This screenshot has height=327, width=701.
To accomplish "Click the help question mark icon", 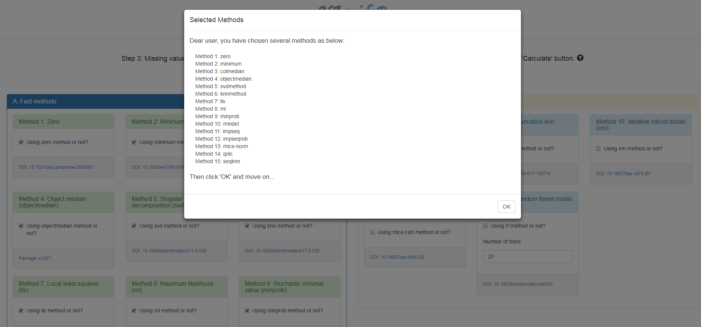I will click(580, 58).
